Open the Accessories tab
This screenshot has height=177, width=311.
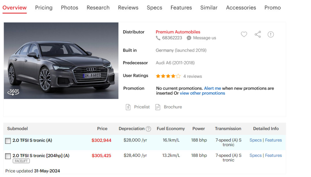241,8
